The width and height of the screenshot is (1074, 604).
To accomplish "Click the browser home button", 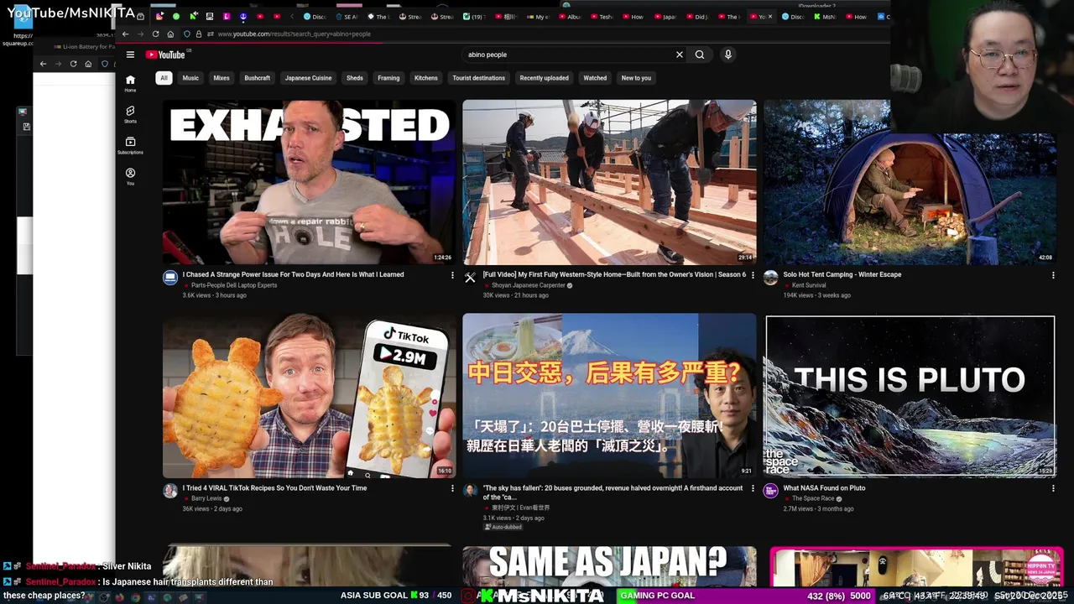I will pos(170,34).
